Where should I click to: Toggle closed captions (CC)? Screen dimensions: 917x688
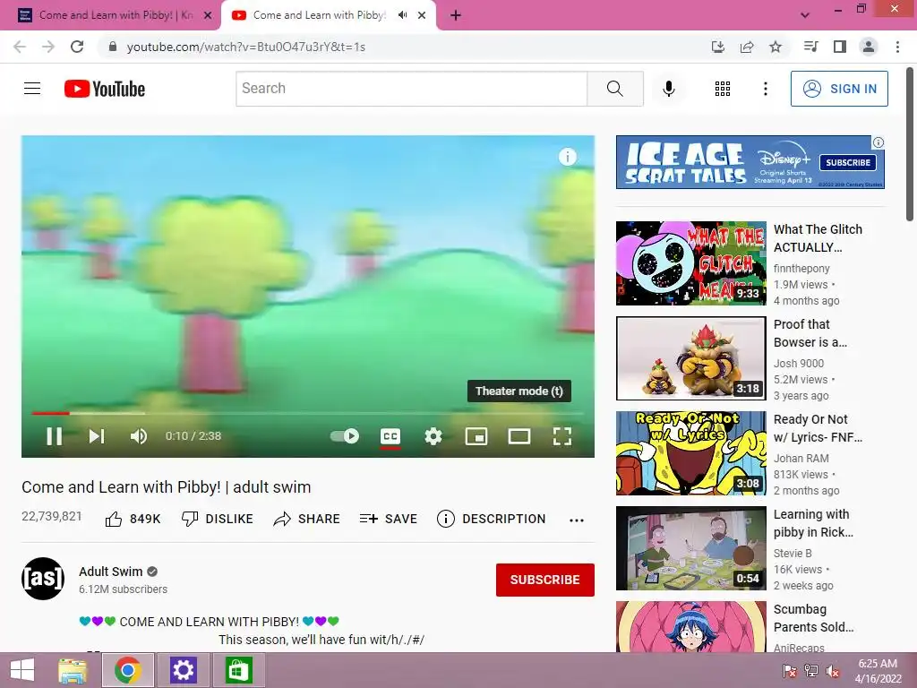(390, 436)
